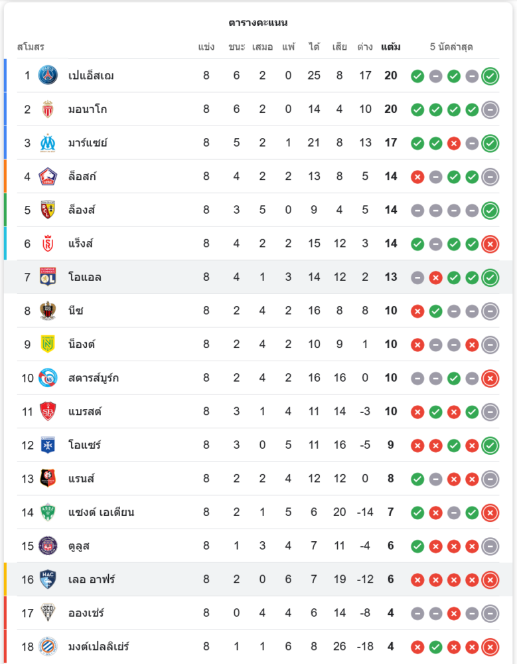Click the Lille LOSC crest
Image resolution: width=517 pixels, height=664 pixels.
point(48,176)
